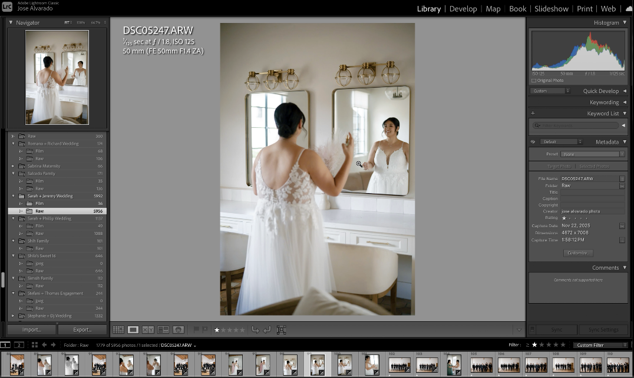This screenshot has height=378, width=634.
Task: Rotate photo counter-clockwise icon
Action: (x=255, y=330)
